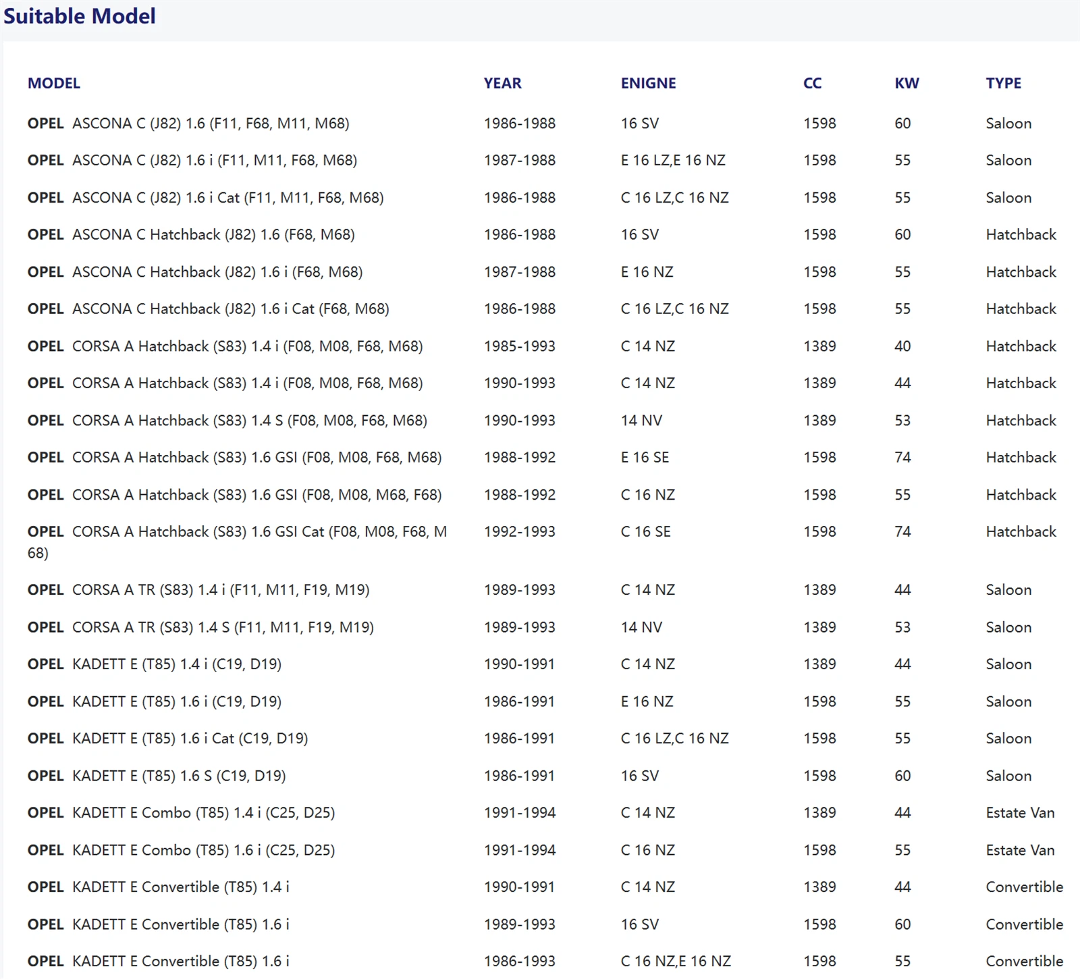Click the MODEL column header
Screen dimensions: 1080x979
click(x=54, y=83)
